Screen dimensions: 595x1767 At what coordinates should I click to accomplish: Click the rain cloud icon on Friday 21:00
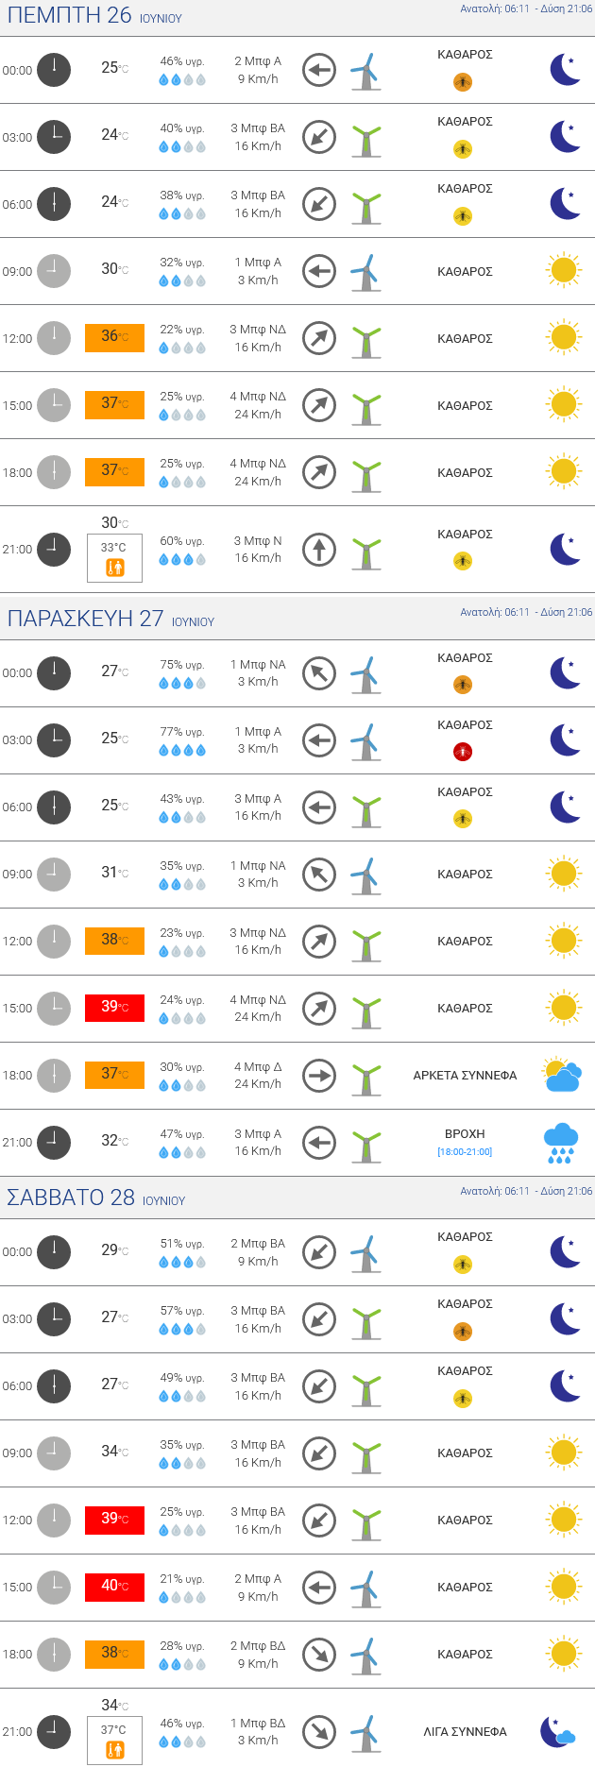coord(561,1142)
